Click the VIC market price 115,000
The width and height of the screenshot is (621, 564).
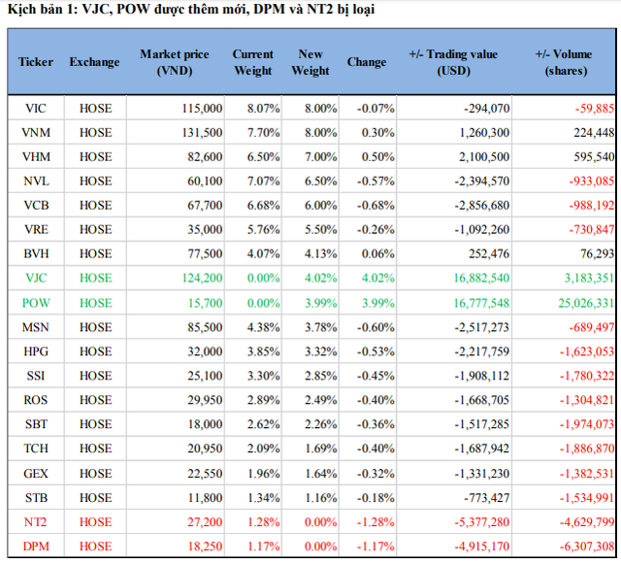[x=202, y=108]
